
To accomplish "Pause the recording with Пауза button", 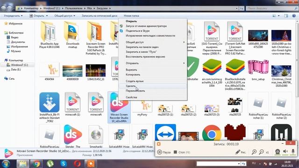I will coord(164,152).
